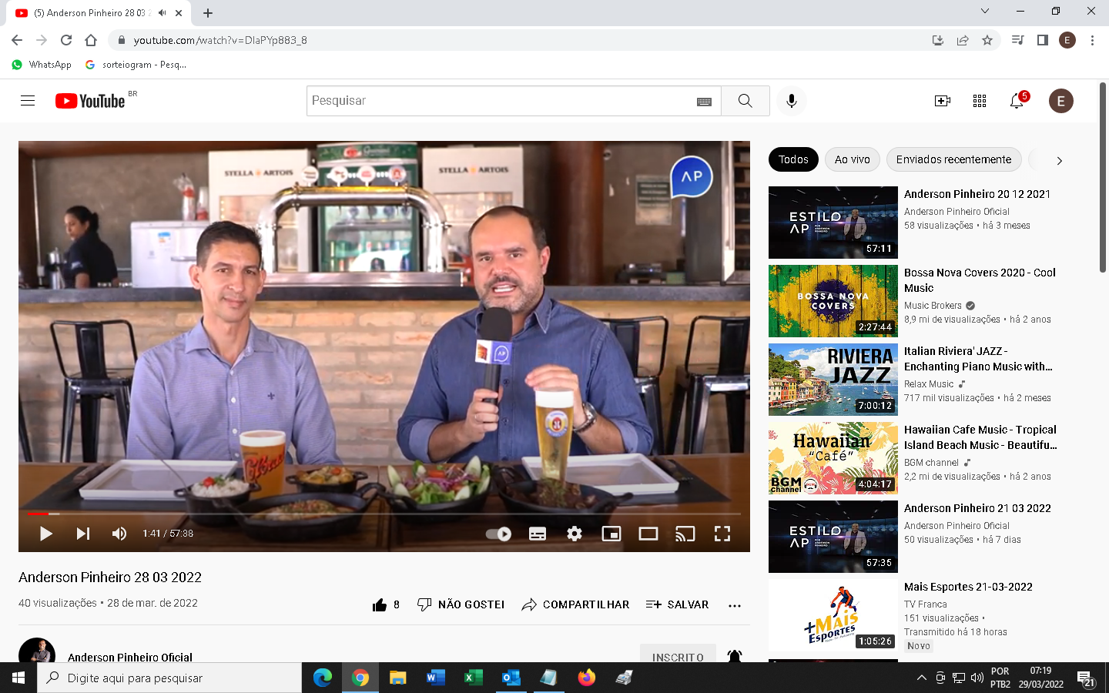This screenshot has width=1109, height=693.
Task: Skip to the next video
Action: pos(83,534)
